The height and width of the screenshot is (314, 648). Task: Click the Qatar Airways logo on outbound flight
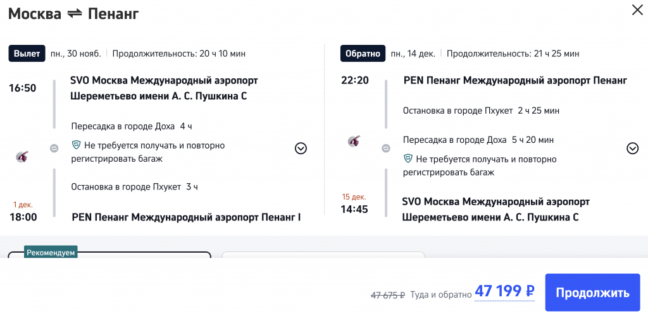[x=22, y=156]
